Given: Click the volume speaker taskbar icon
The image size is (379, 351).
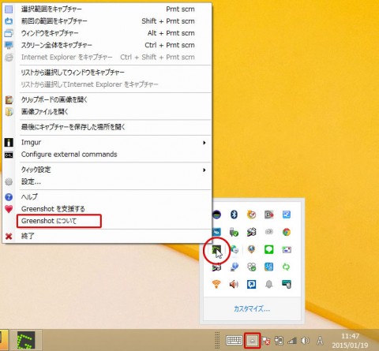Looking at the screenshot, I should [x=305, y=341].
